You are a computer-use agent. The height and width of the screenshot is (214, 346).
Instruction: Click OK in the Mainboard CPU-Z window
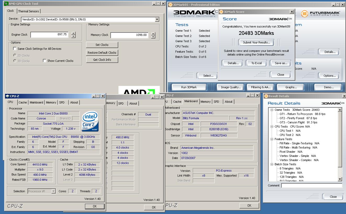pos(249,206)
